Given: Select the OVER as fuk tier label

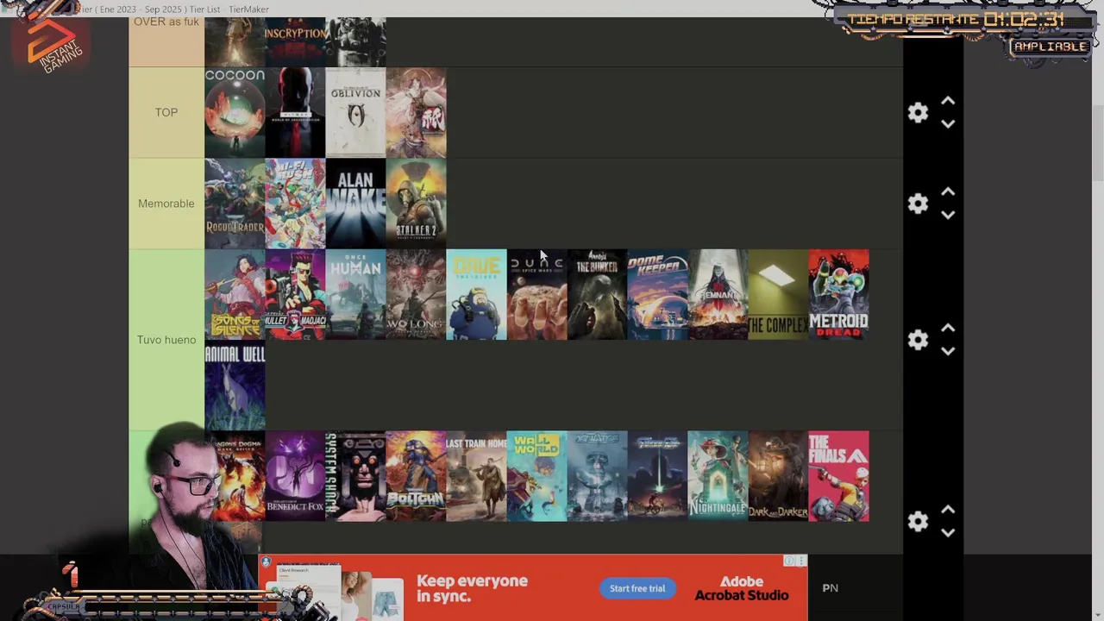Looking at the screenshot, I should point(166,41).
